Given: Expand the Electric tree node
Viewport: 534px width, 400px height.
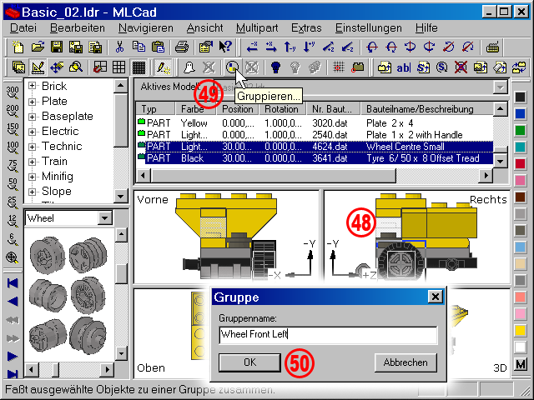Looking at the screenshot, I should pos(32,132).
